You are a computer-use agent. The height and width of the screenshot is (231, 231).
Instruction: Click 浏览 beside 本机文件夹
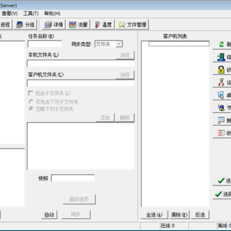click(x=125, y=55)
